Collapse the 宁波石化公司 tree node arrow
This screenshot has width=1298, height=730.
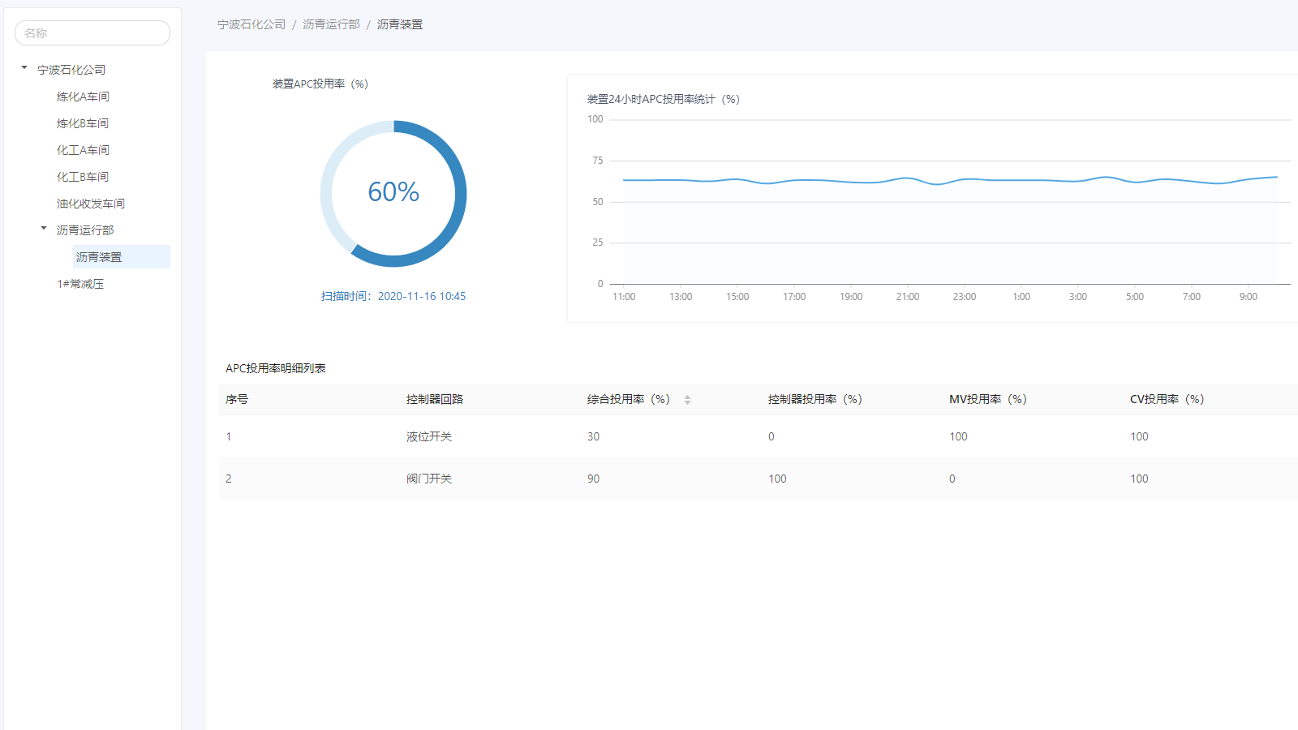(x=24, y=68)
